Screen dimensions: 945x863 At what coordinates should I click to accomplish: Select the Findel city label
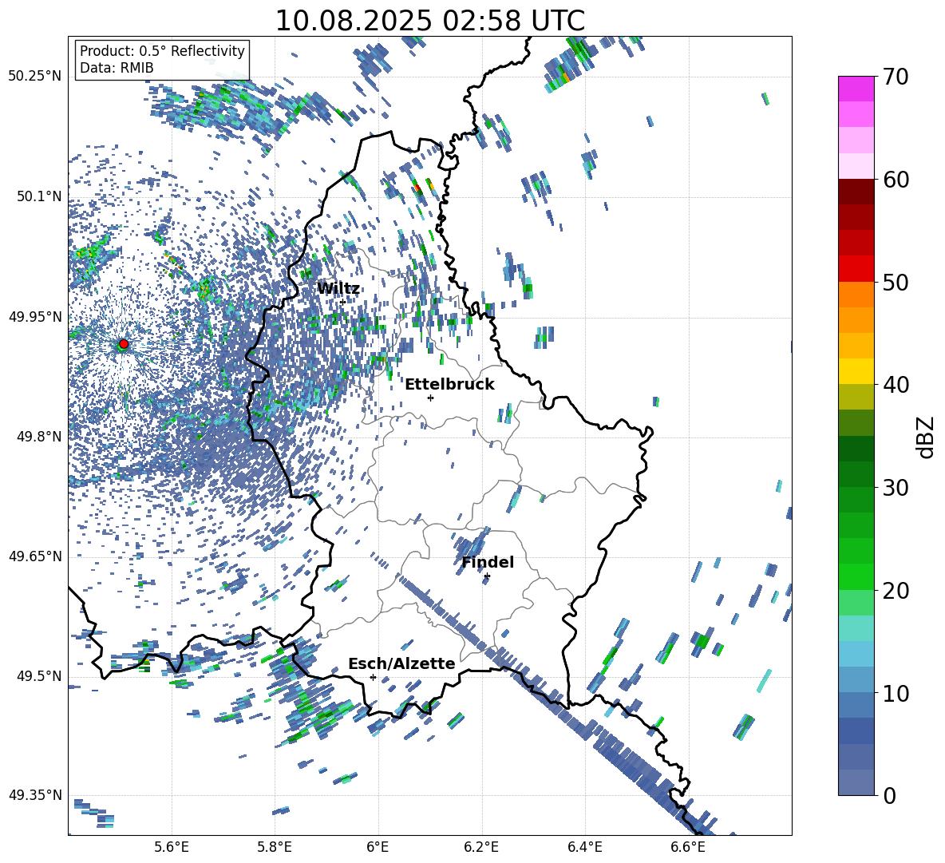click(488, 562)
